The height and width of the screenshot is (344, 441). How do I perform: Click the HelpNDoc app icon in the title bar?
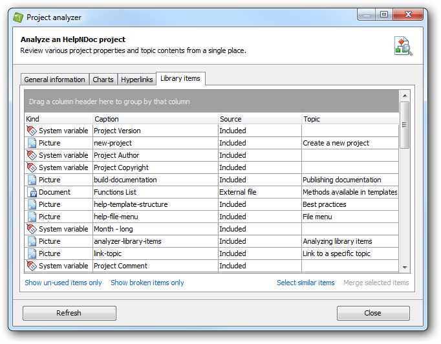[x=18, y=17]
